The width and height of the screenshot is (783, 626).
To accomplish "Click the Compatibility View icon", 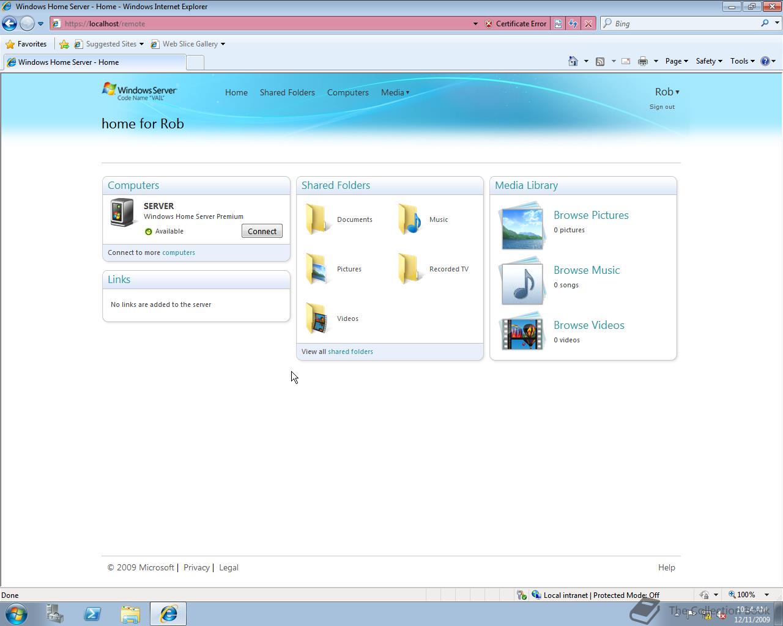I will tap(558, 23).
